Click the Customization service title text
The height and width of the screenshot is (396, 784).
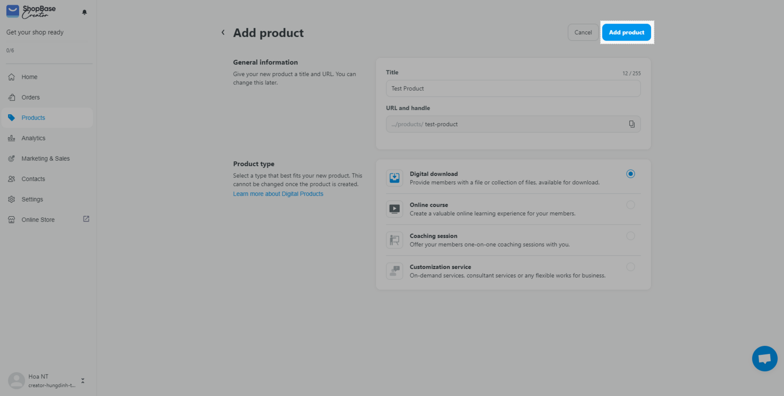click(441, 267)
